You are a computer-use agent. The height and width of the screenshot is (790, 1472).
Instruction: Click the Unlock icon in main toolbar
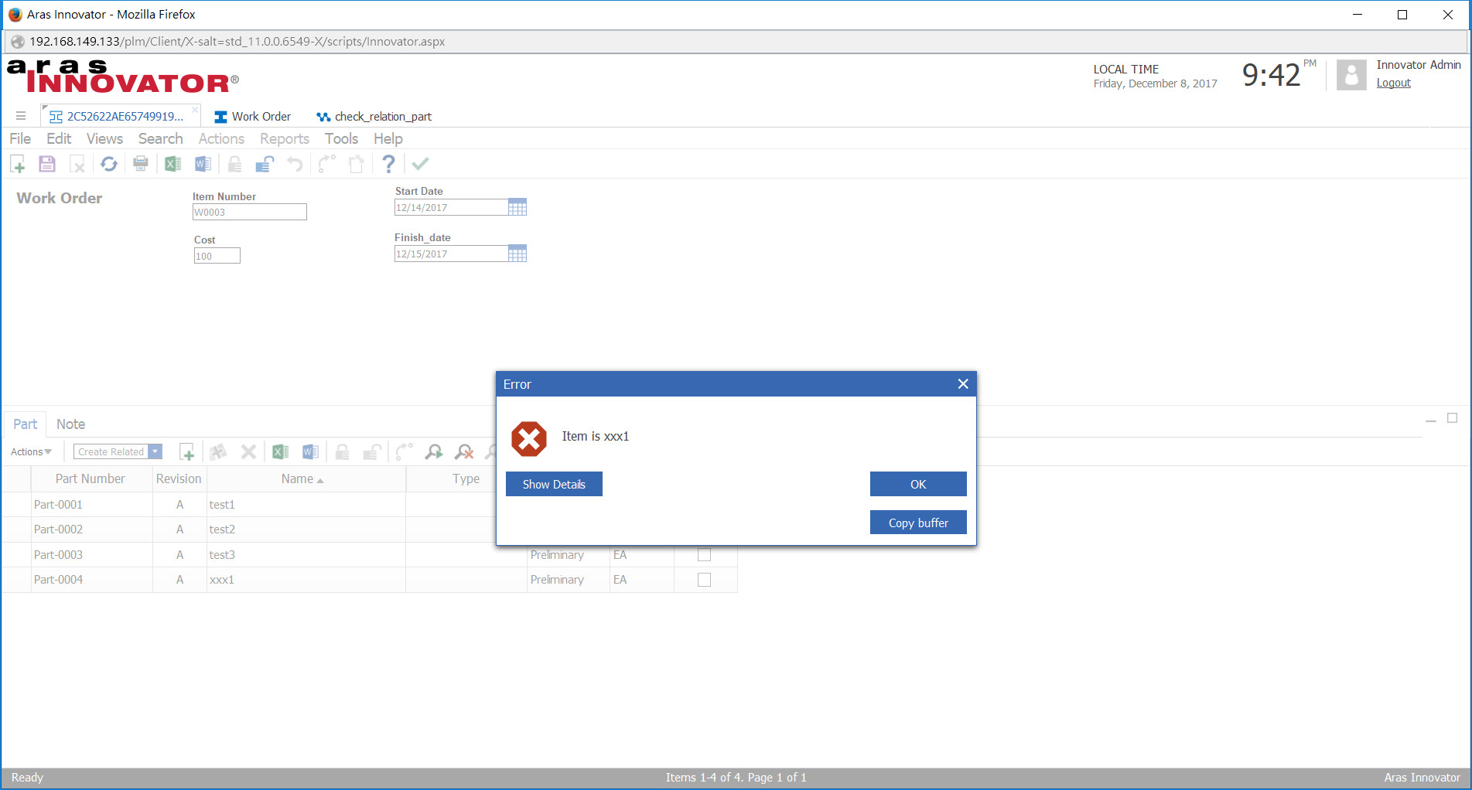(265, 164)
